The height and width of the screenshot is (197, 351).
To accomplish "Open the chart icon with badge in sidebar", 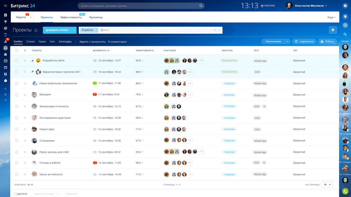I will [x=6, y=41].
